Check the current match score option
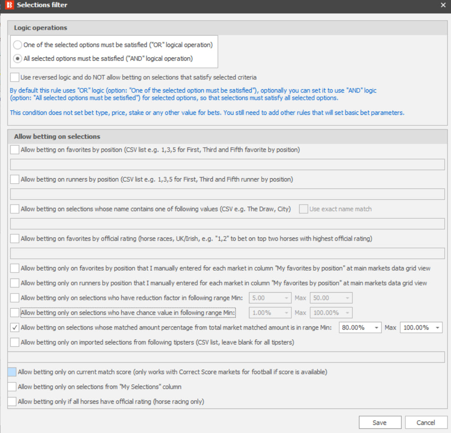The image size is (451, 433). click(x=12, y=372)
